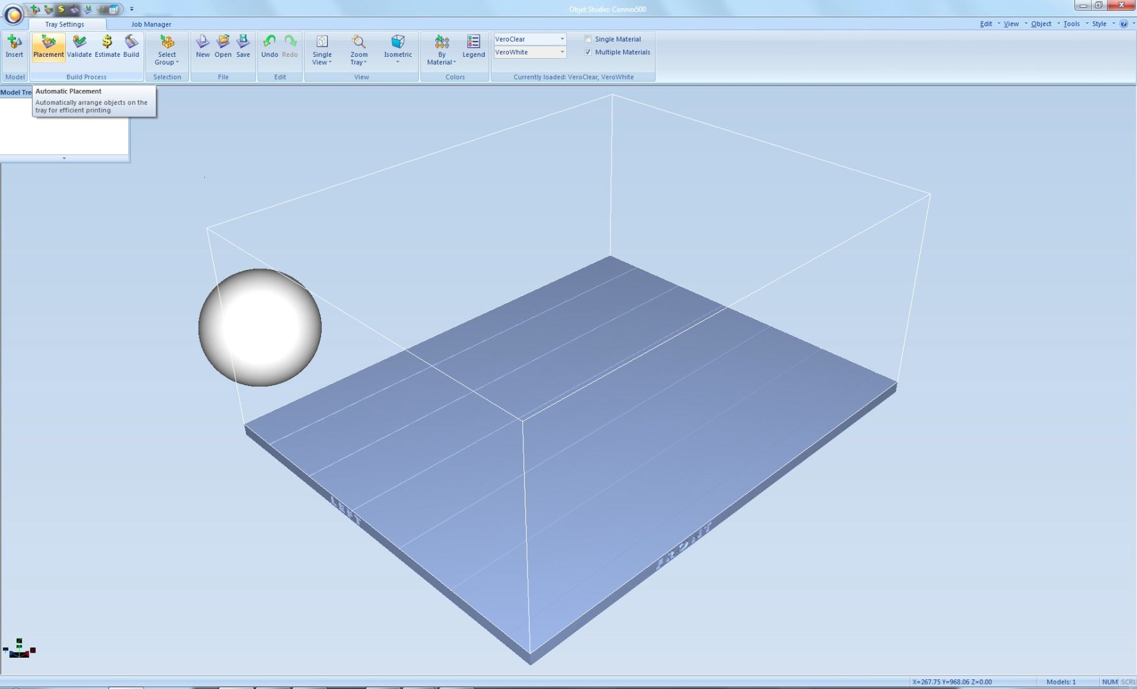Viewport: 1137px width, 689px height.
Task: Start the Build process
Action: [131, 47]
